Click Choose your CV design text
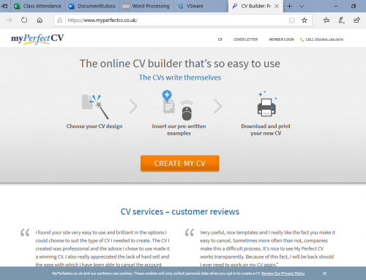Screen dimensions: 366x280 pyautogui.click(x=94, y=126)
